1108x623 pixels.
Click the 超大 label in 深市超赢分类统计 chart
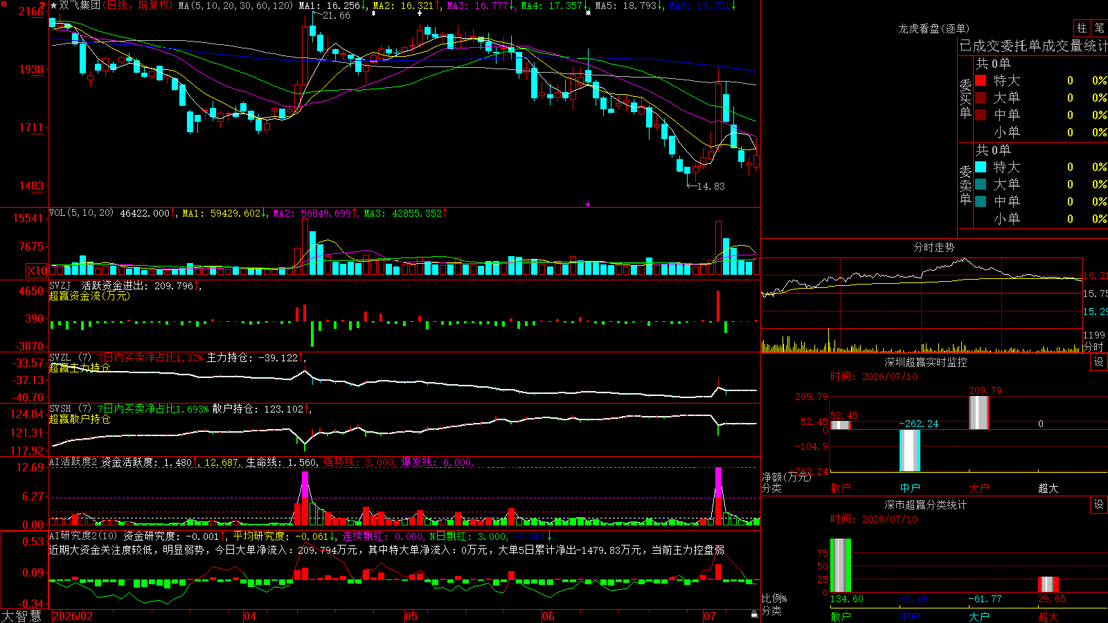(1048, 617)
